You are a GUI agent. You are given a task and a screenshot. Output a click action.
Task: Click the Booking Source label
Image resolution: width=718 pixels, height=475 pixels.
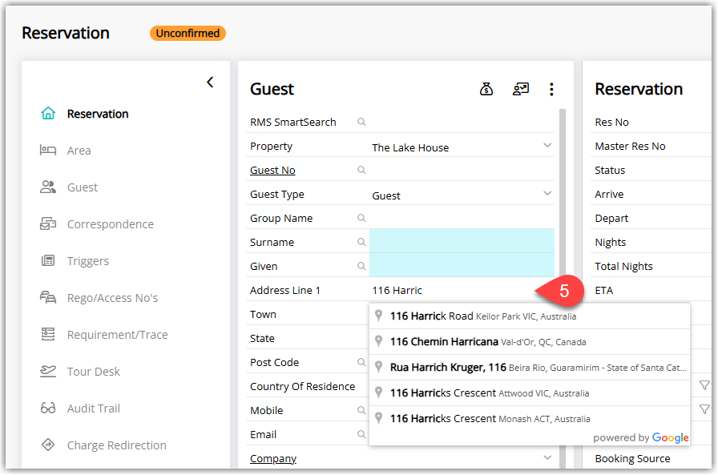632,458
